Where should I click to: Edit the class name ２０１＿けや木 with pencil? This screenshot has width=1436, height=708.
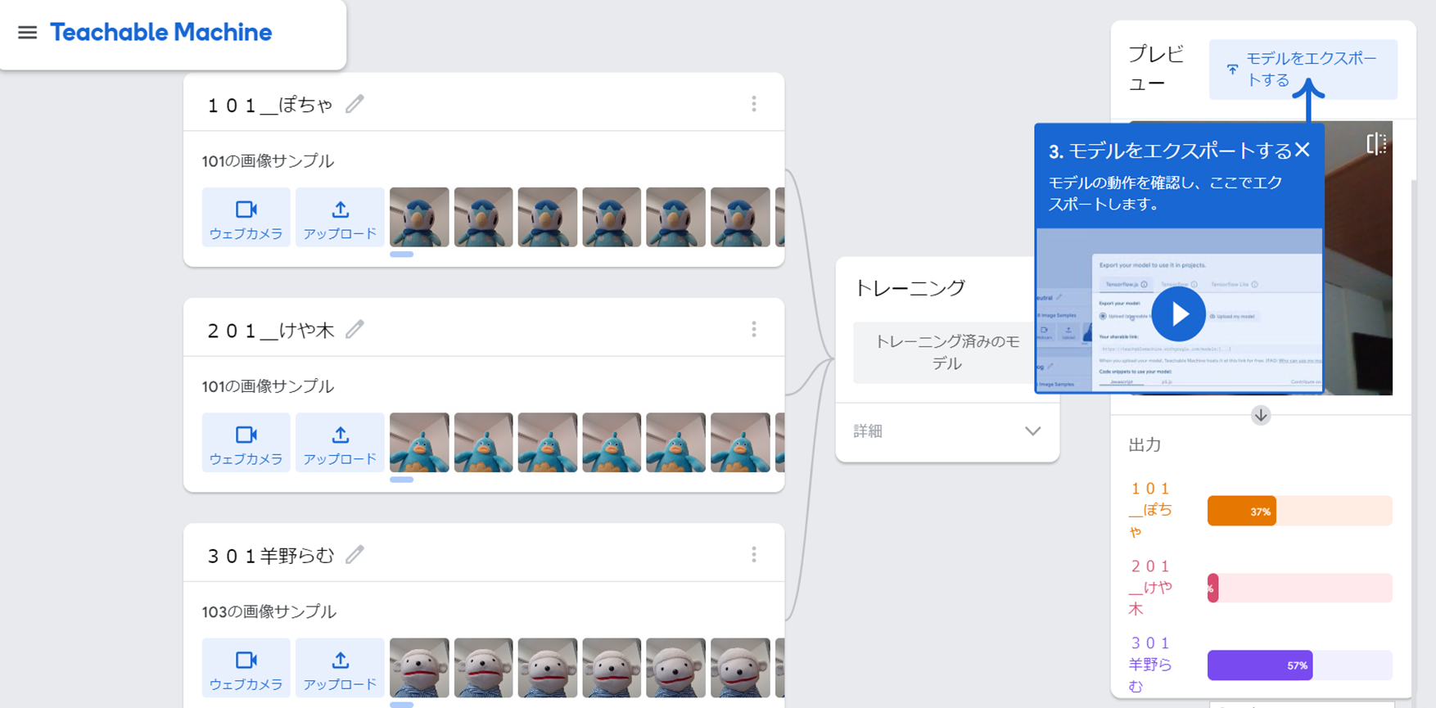click(x=354, y=329)
